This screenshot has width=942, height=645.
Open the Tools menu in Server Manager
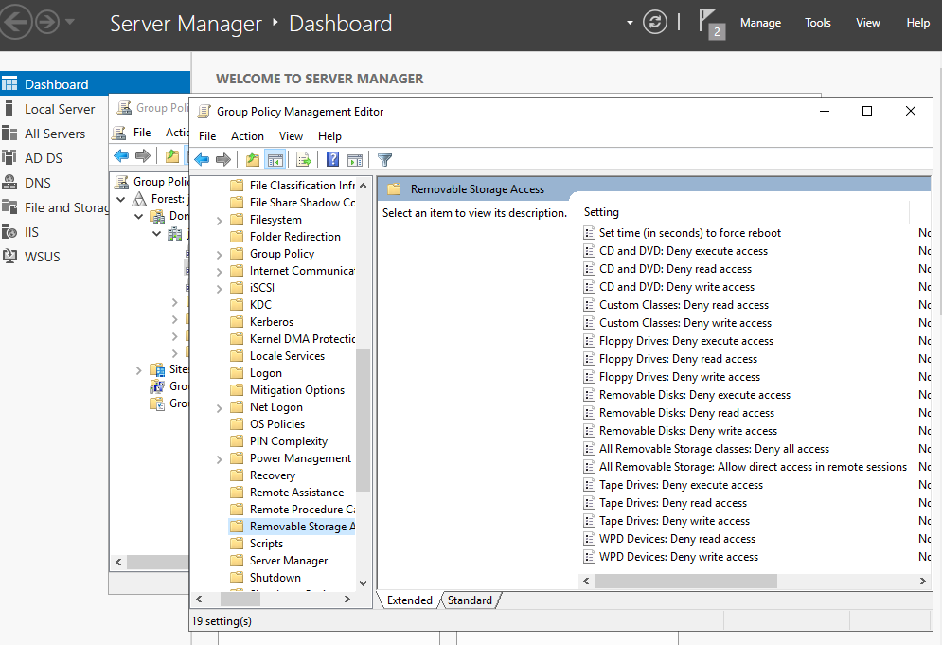coord(817,22)
